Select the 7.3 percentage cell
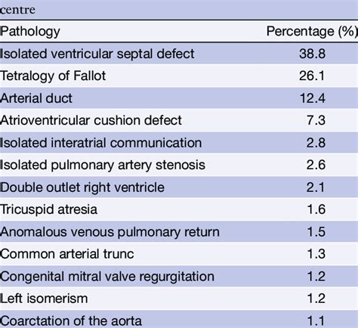 coord(316,120)
